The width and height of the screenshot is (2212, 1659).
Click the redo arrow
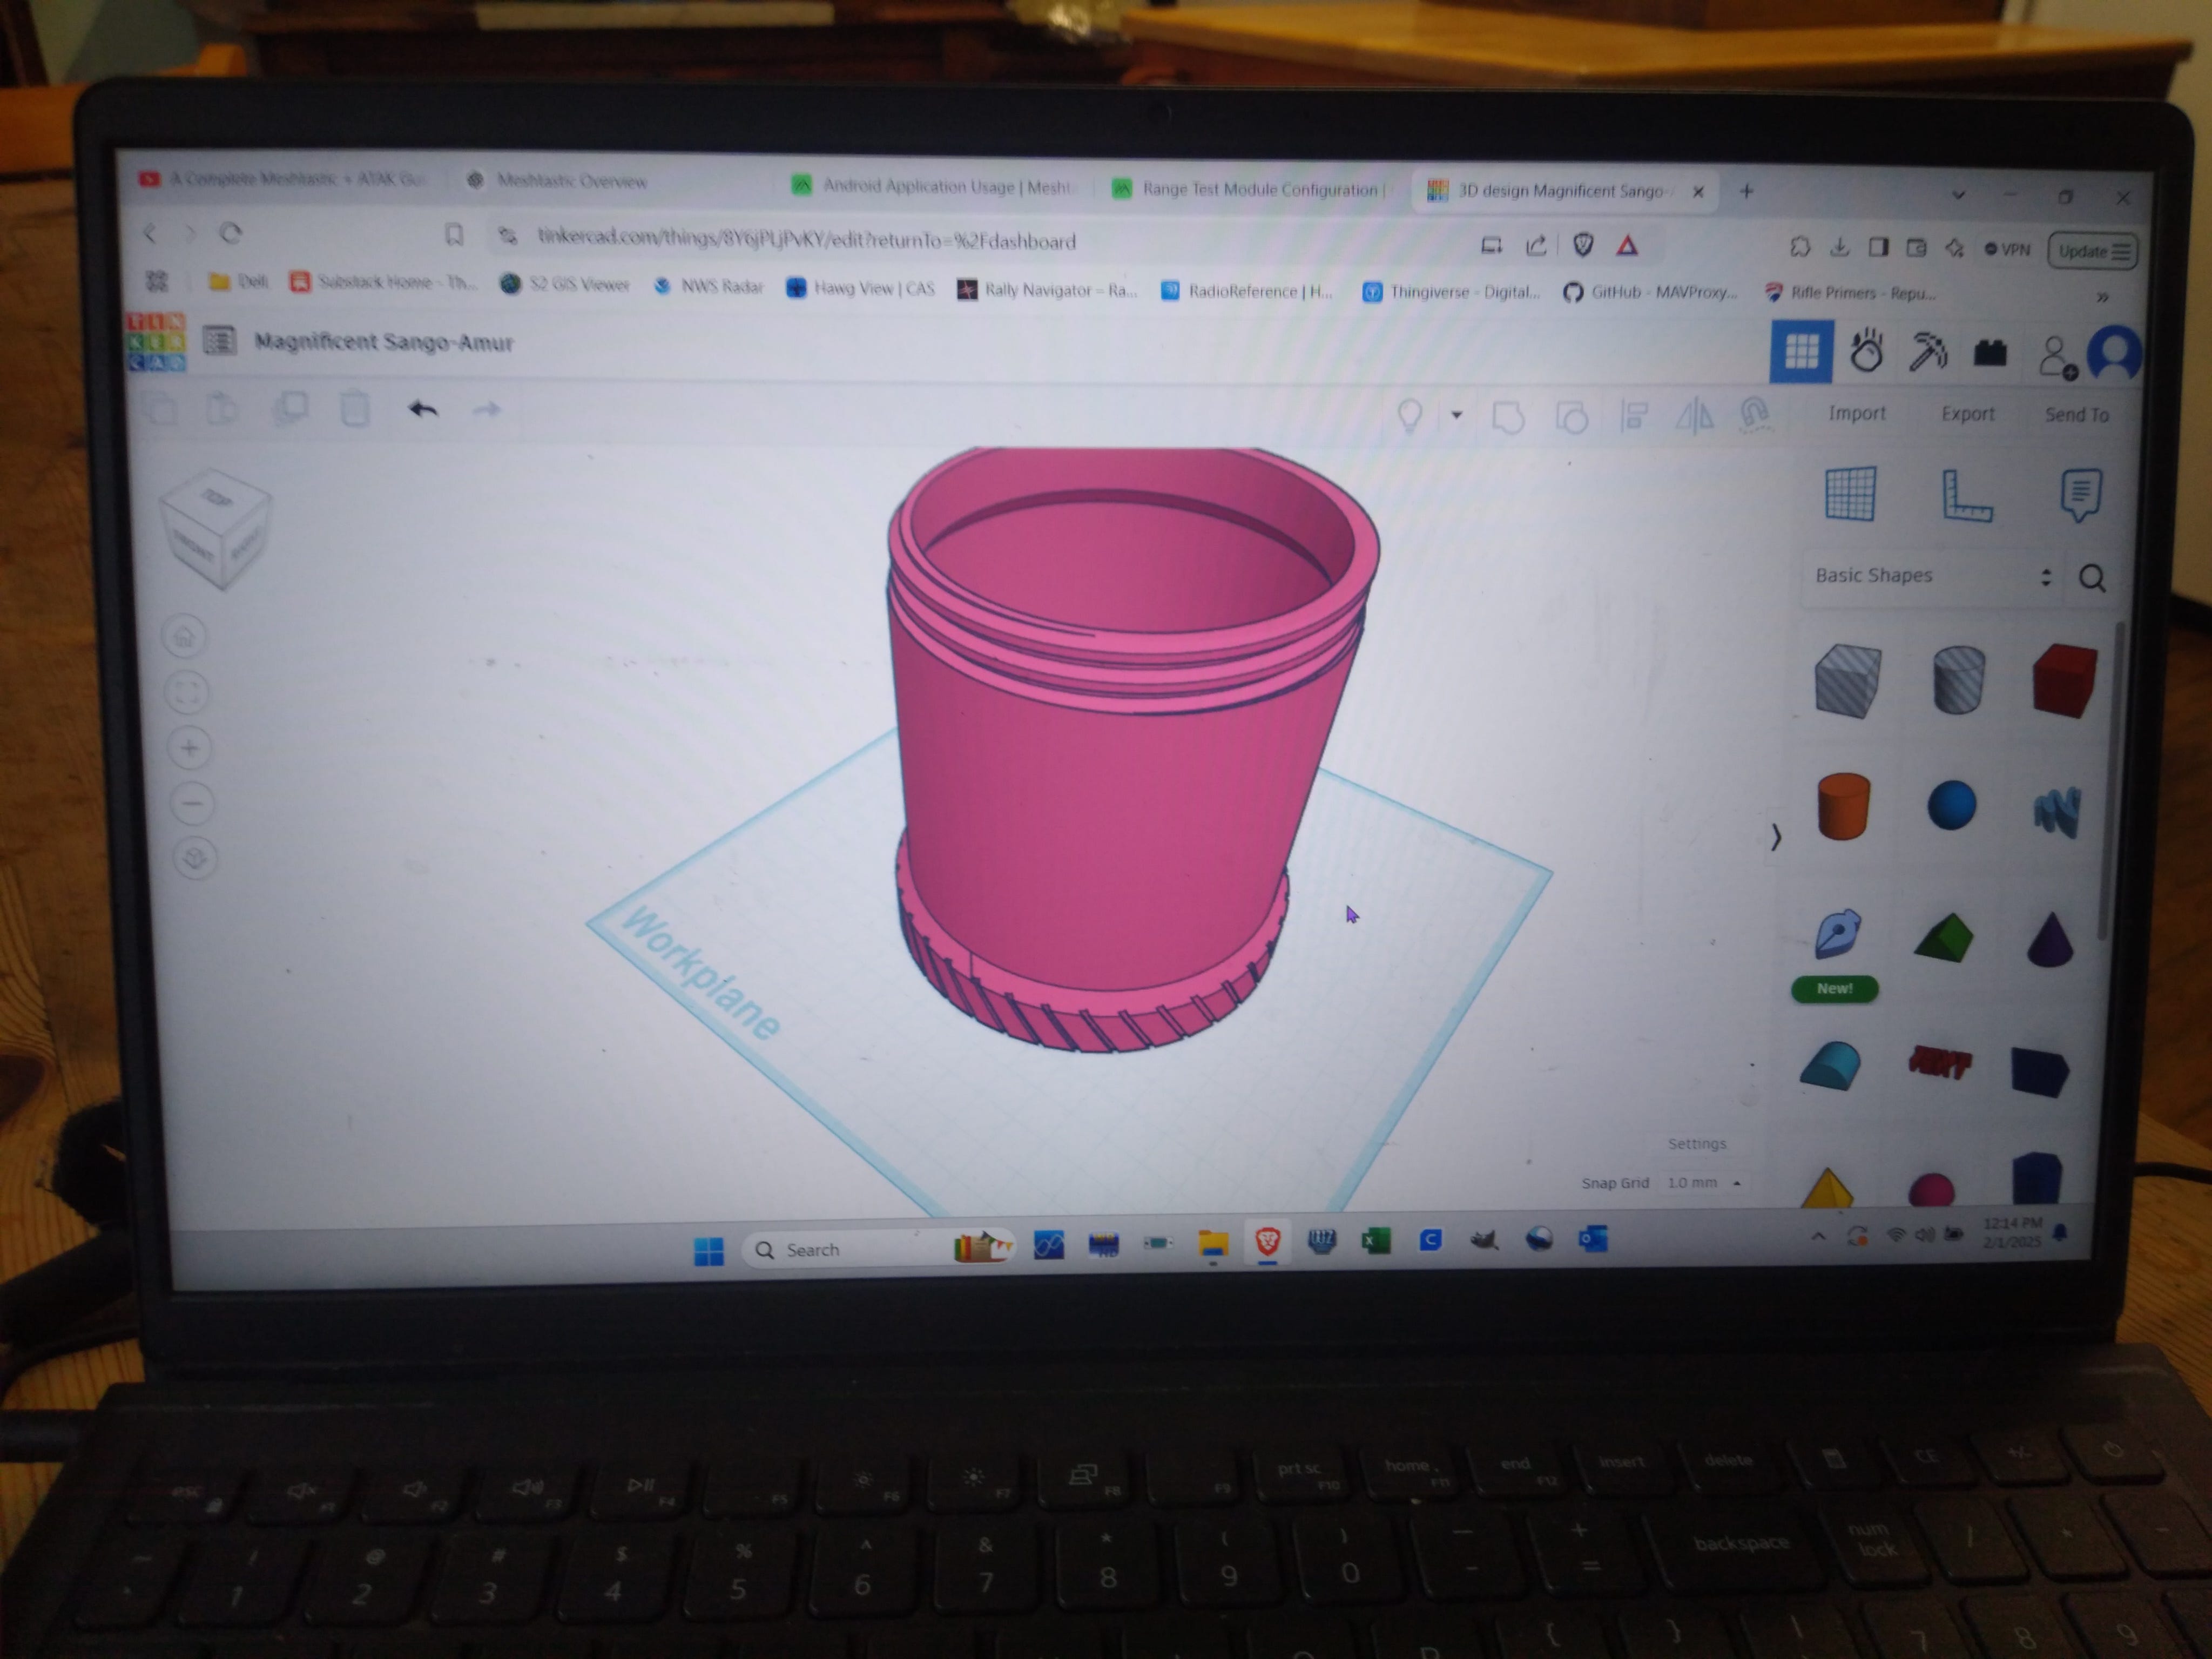(x=486, y=410)
